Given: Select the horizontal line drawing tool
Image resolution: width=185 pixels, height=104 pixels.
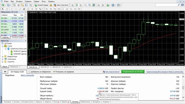Looking at the screenshot, I should (16, 9).
